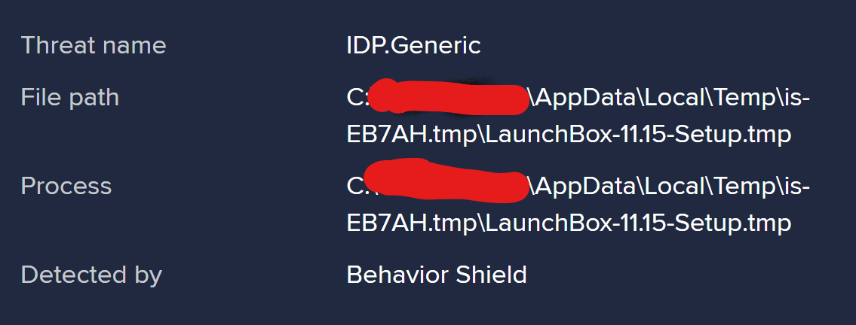Click the Process label

point(66,186)
